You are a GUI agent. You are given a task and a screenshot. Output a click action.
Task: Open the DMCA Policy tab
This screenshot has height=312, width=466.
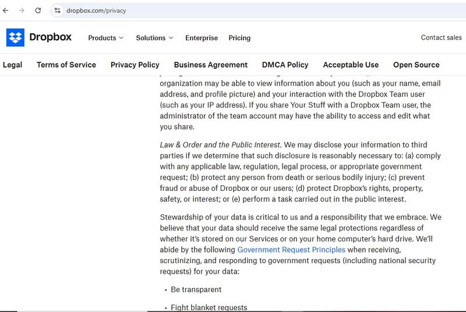[x=285, y=65]
